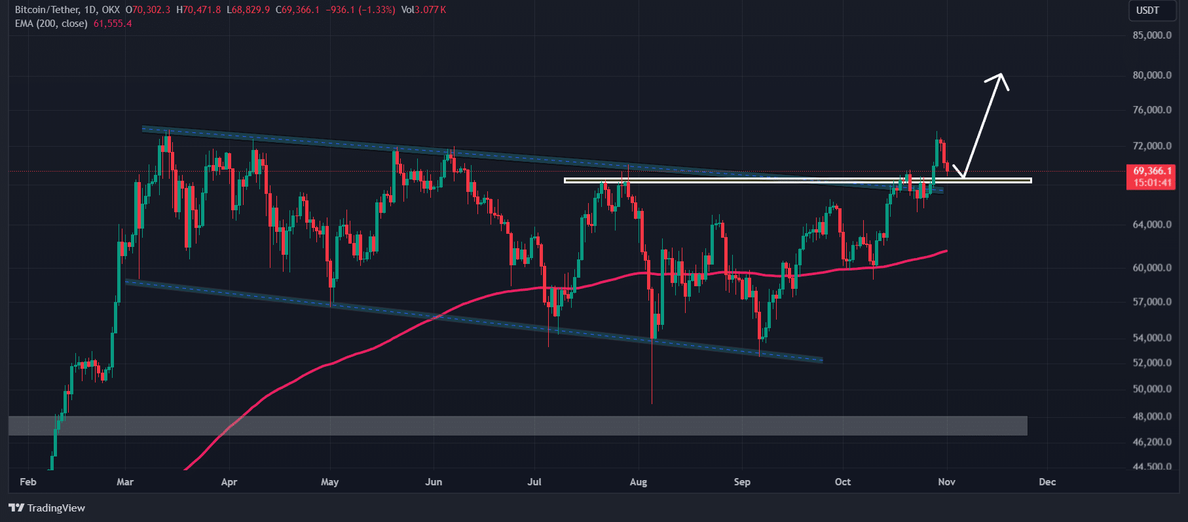The height and width of the screenshot is (522, 1188).
Task: Click the 54,000.0 price axis label
Action: (1152, 338)
